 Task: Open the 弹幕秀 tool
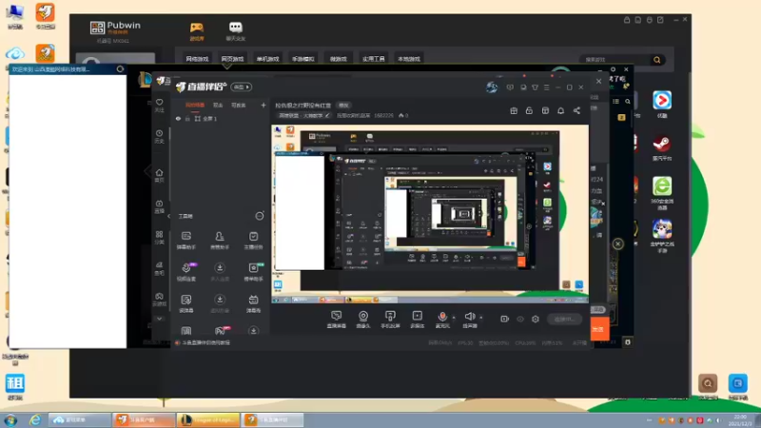pyautogui.click(x=253, y=303)
